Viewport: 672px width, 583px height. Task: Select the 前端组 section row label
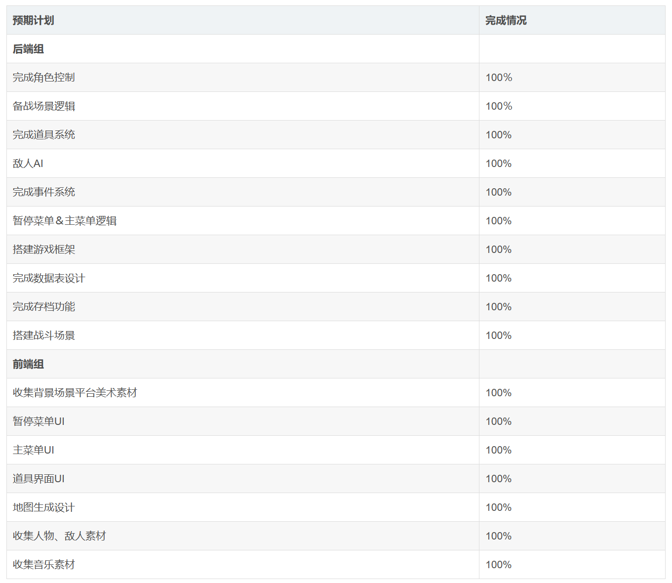pyautogui.click(x=28, y=364)
